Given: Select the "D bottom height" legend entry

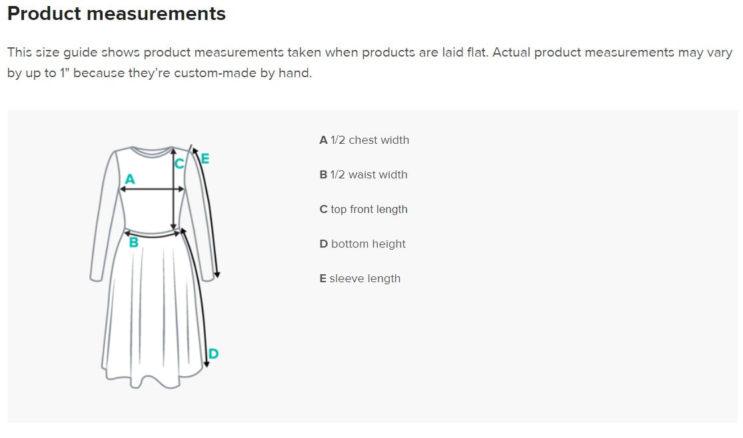Looking at the screenshot, I should click(x=363, y=244).
